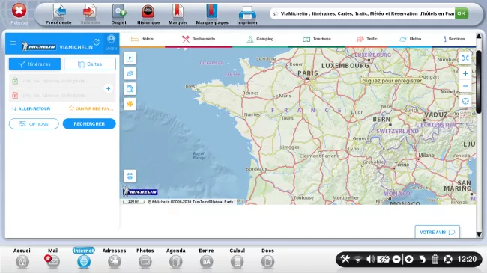The height and width of the screenshot is (273, 487).
Task: Click the volume speaker icon
Action: (x=370, y=259)
